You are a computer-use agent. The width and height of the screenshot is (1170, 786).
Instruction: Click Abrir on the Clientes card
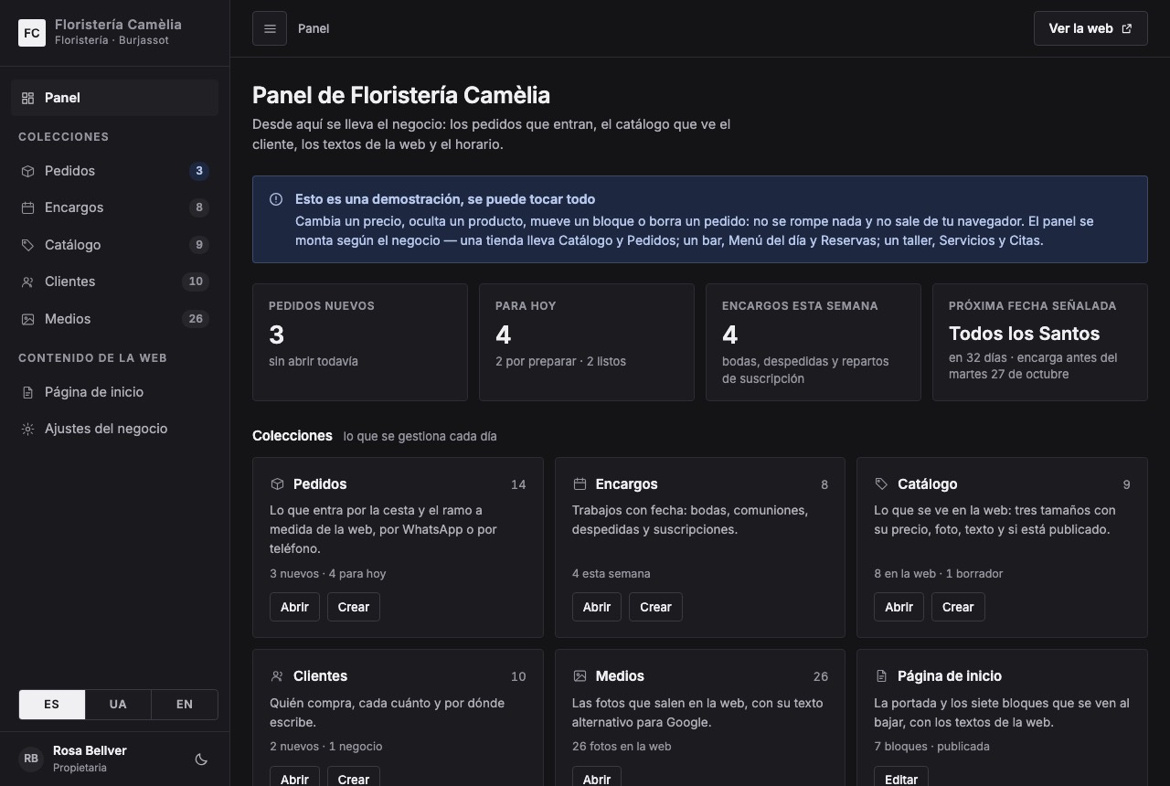coord(294,776)
